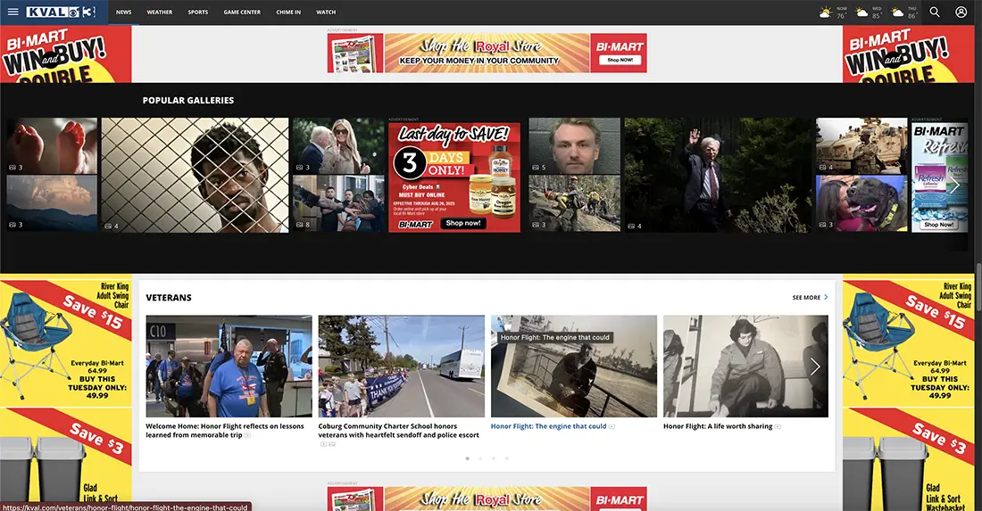
Task: Open the SPORTS menu
Action: [x=198, y=12]
